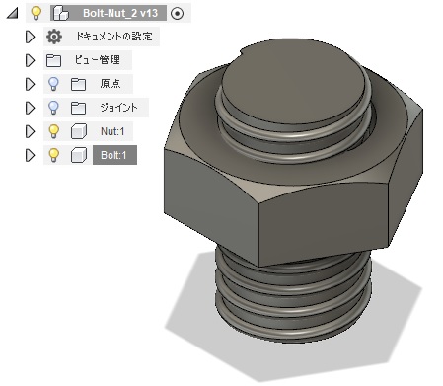Hide Bolt:1 using its lightbulb
The image size is (443, 386).
pyautogui.click(x=53, y=155)
